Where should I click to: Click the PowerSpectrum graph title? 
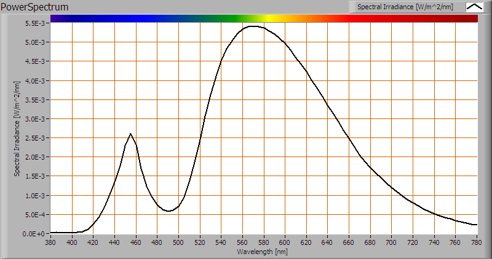[35, 7]
